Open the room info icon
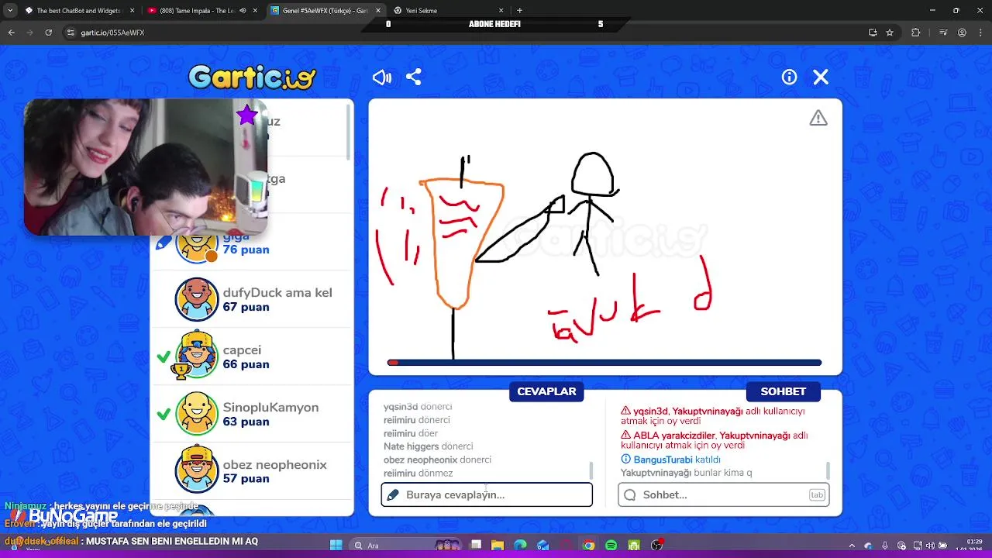Screen dimensions: 992x558 coord(789,77)
